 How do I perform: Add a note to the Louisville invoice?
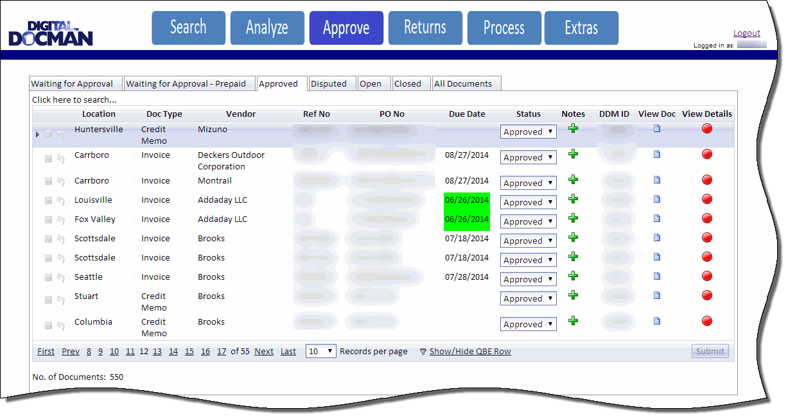573,199
